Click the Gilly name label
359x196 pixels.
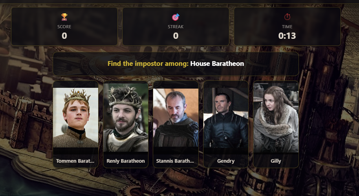click(x=276, y=161)
